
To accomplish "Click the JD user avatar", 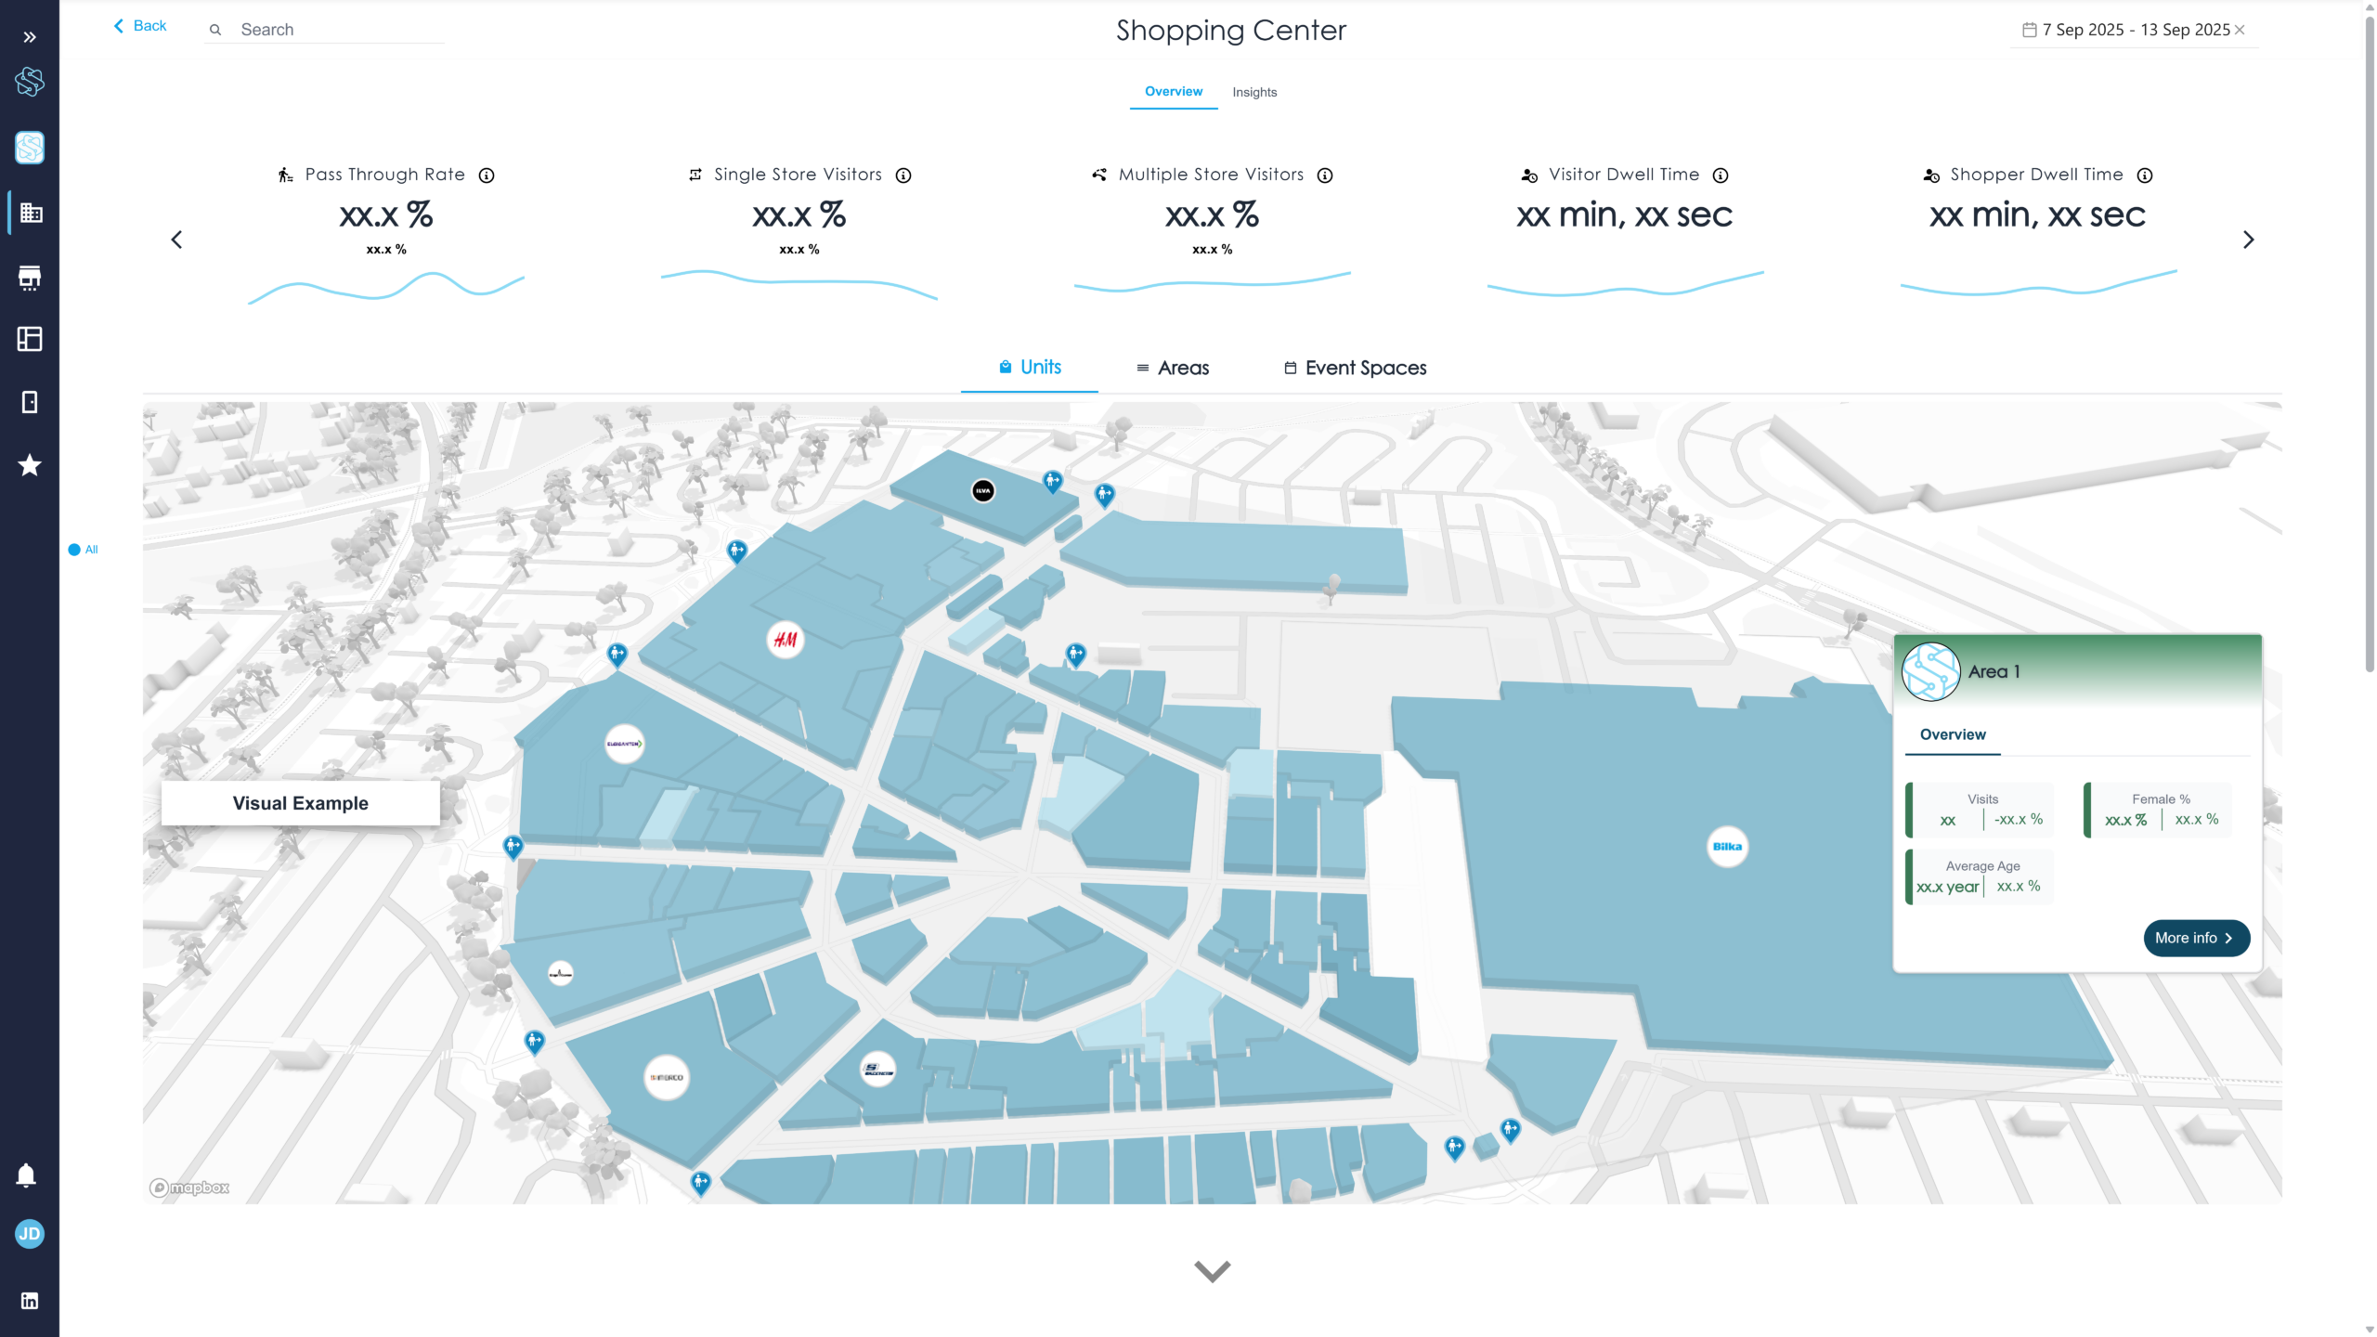I will pyautogui.click(x=30, y=1234).
